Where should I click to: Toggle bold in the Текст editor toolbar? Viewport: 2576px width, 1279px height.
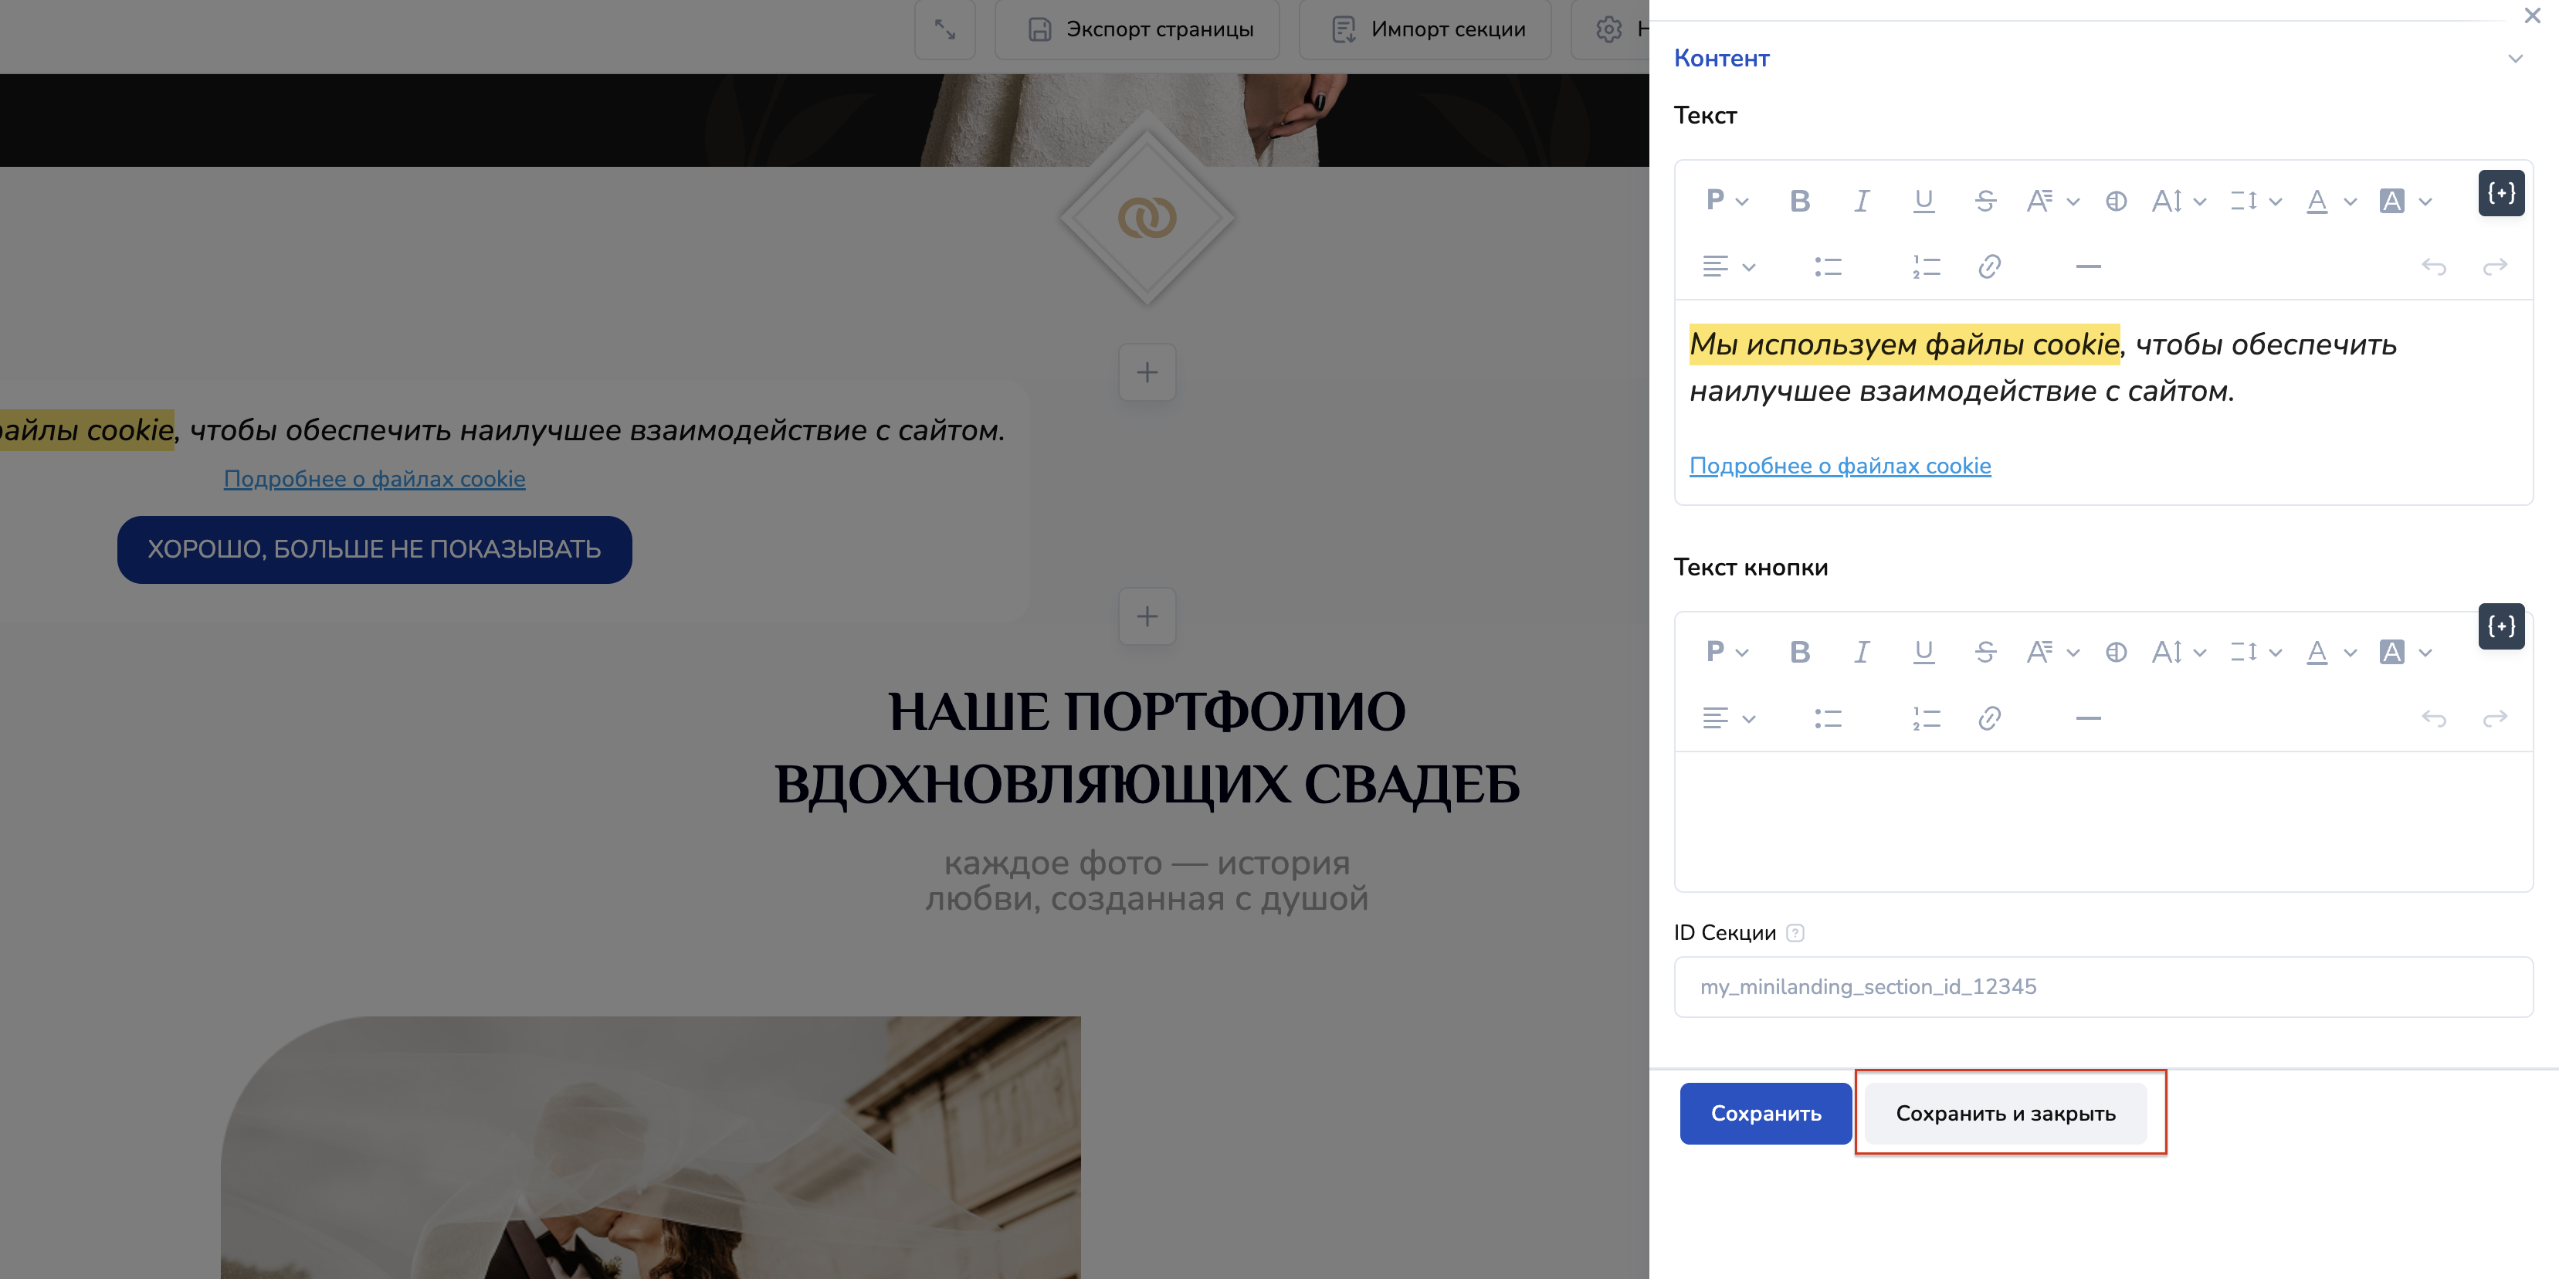(1799, 201)
